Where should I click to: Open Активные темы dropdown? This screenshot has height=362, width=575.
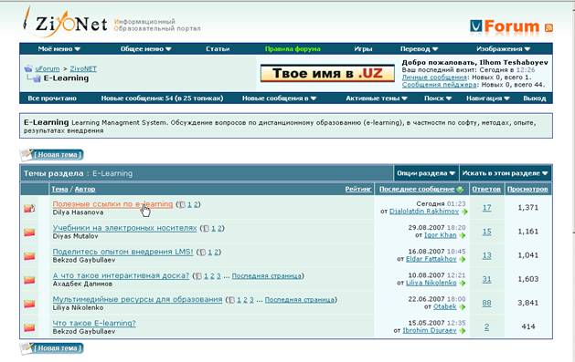(x=377, y=98)
